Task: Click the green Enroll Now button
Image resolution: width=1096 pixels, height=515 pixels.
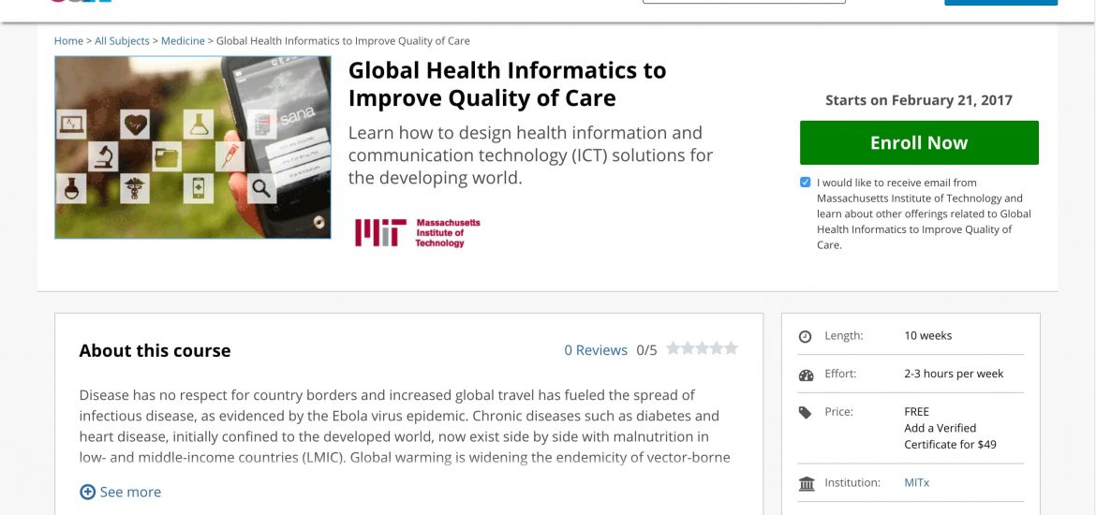Action: click(918, 142)
